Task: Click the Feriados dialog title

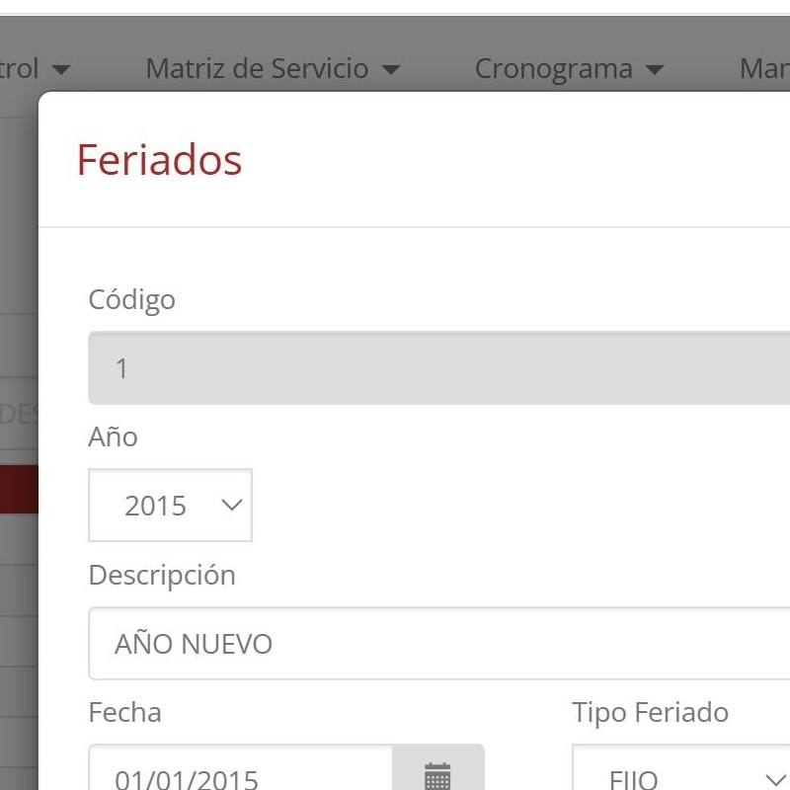Action: coord(159,160)
